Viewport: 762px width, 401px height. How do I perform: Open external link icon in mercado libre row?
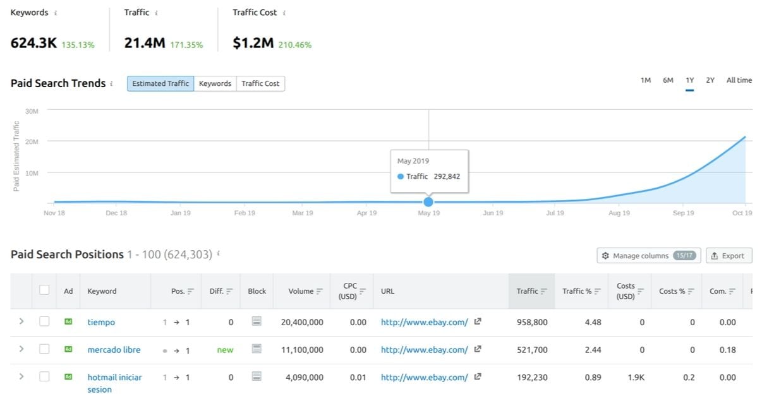pyautogui.click(x=478, y=349)
